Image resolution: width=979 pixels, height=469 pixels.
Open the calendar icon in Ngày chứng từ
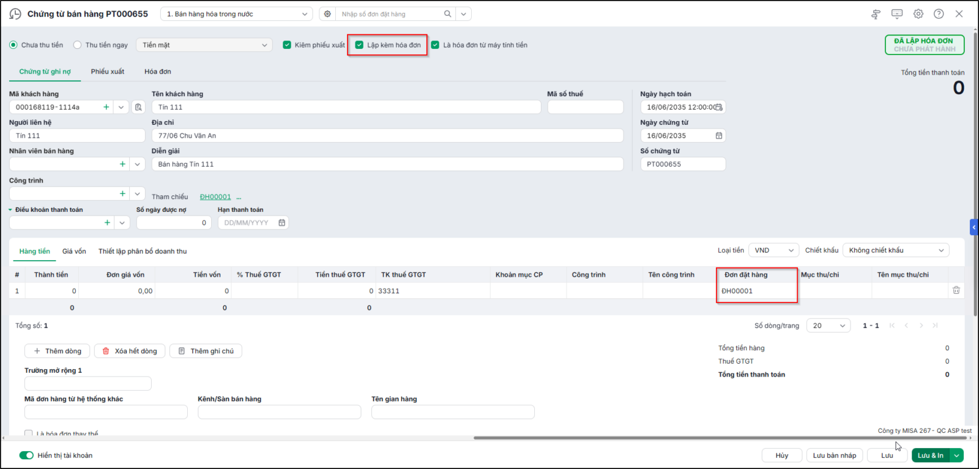click(x=719, y=136)
